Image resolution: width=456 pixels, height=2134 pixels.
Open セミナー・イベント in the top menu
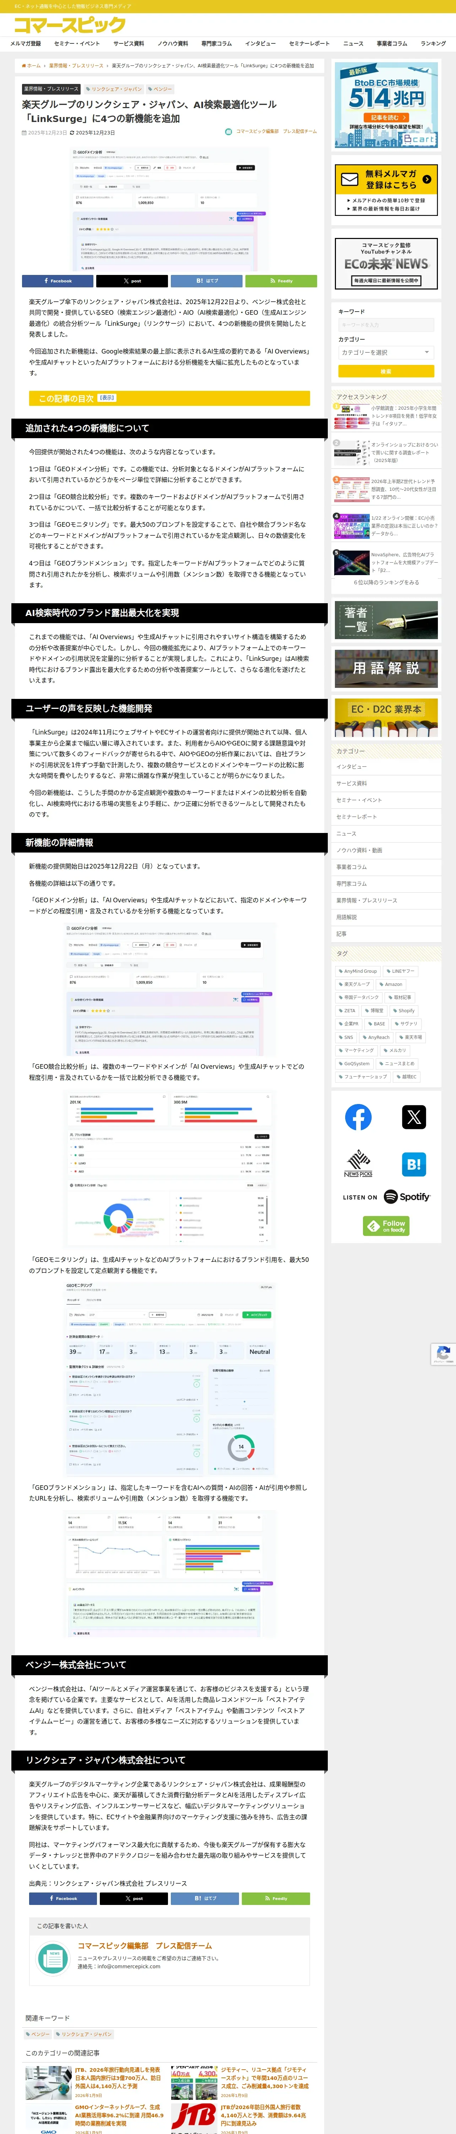click(77, 44)
